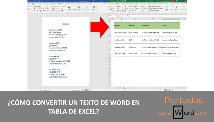Click Save icon in Word title bar
This screenshot has height=122, width=214.
pyautogui.click(x=39, y=1)
